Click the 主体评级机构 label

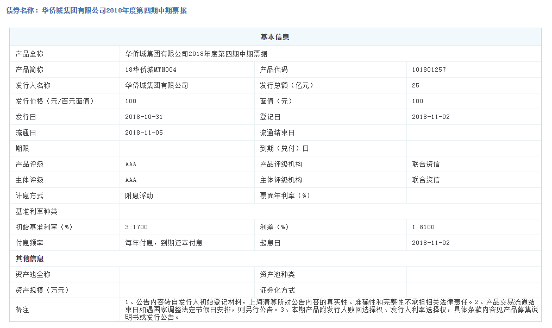281,180
